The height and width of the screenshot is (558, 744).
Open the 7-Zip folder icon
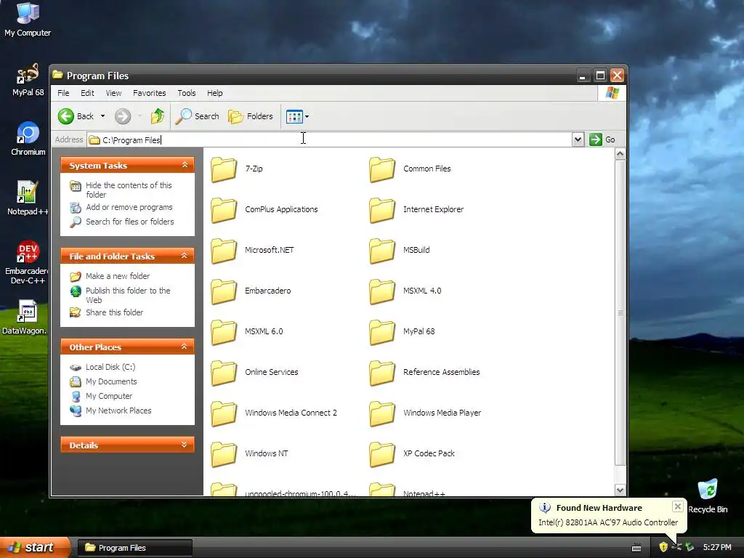tap(224, 169)
